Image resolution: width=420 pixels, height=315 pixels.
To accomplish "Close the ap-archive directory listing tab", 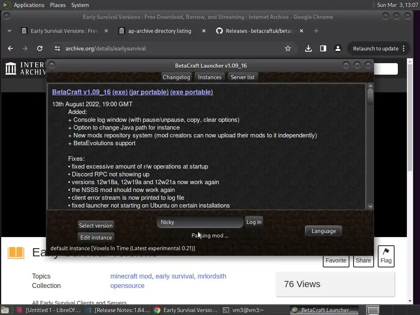I will (203, 31).
